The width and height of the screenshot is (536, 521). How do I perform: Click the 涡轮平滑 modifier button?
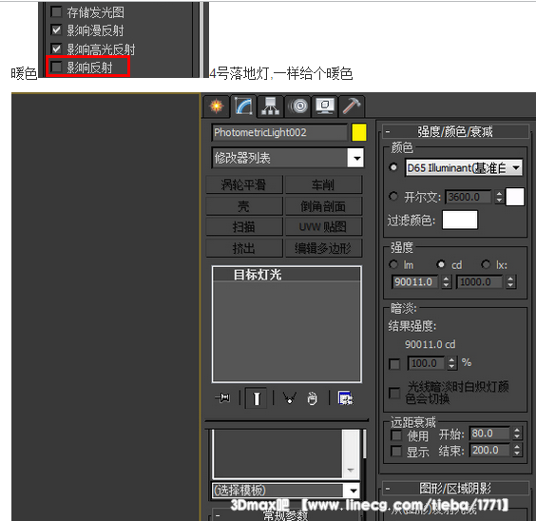(x=244, y=185)
